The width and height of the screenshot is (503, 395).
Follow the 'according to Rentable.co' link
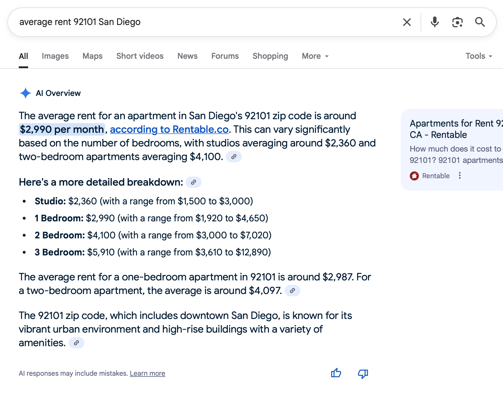169,129
